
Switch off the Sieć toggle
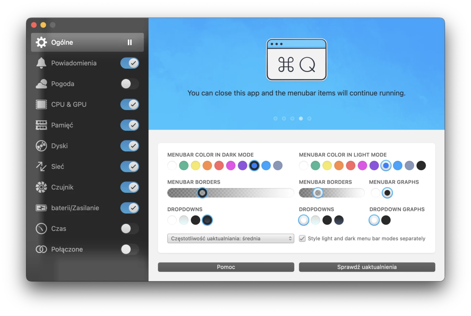[130, 166]
